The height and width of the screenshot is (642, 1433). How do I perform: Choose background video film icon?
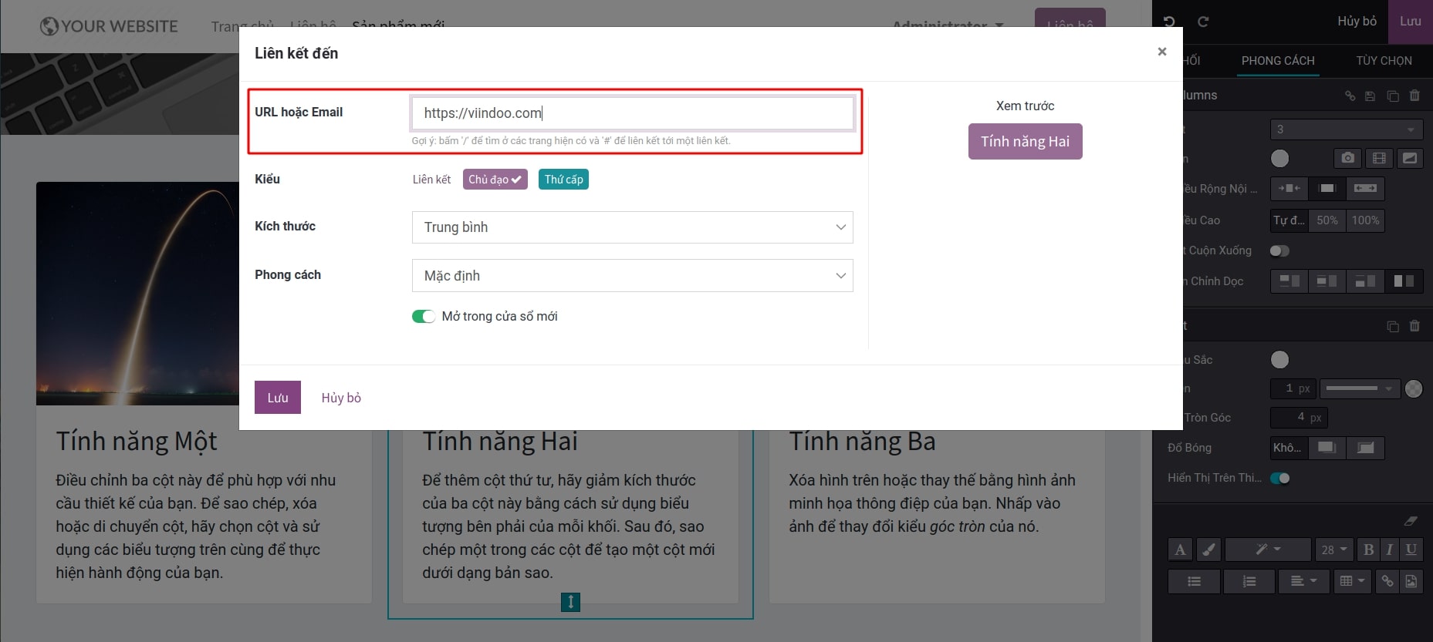1379,158
